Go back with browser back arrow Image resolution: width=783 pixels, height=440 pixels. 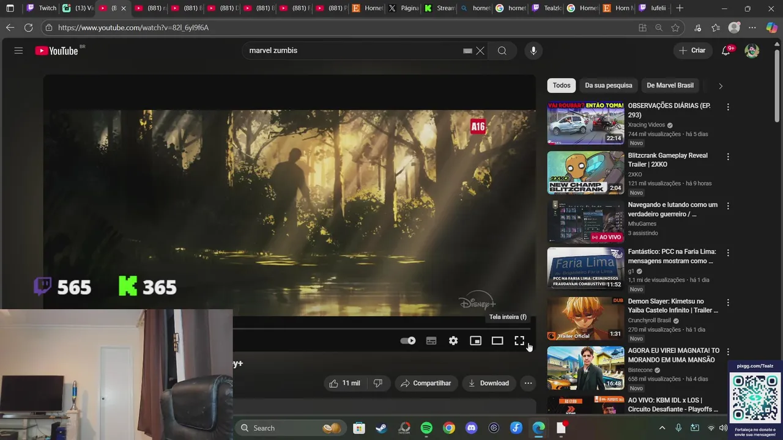click(10, 28)
